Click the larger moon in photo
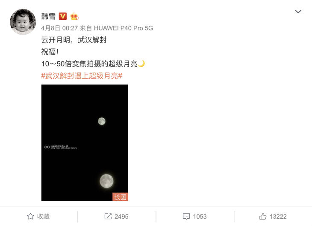312x226 pixels. point(106,181)
